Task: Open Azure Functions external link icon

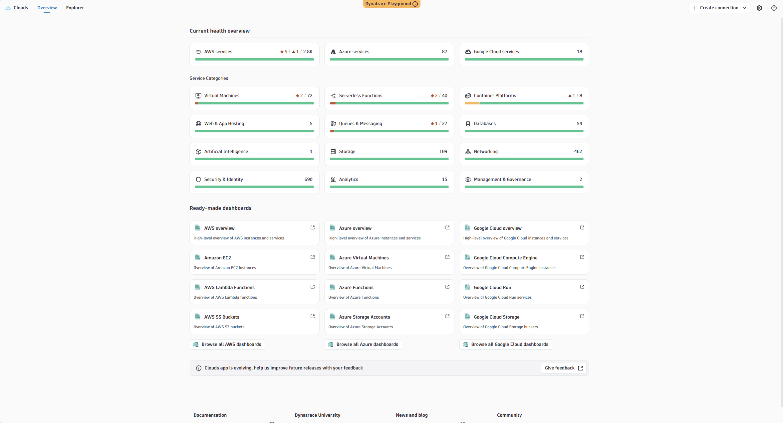Action: pyautogui.click(x=447, y=287)
